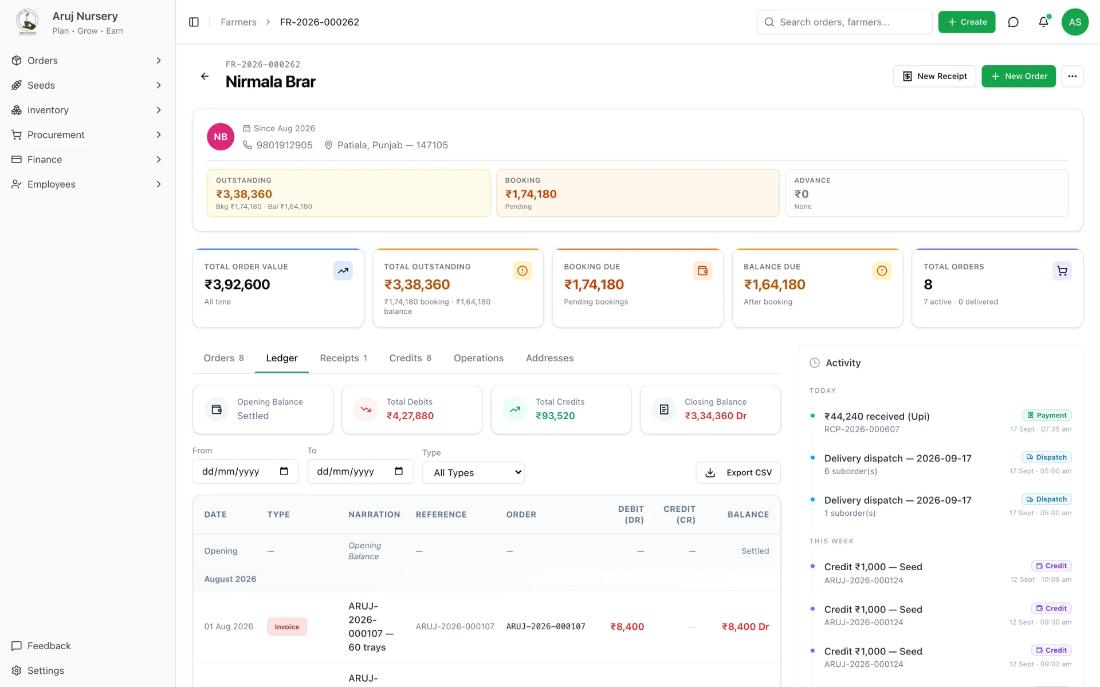Expand the Orders sidebar menu
Viewport: 1100px width, 687px height.
tap(87, 61)
